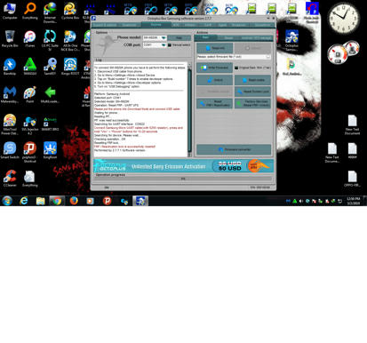The width and height of the screenshot is (367, 343).
Task: Click the Sony Ericsson Activation banner
Action: (184, 166)
